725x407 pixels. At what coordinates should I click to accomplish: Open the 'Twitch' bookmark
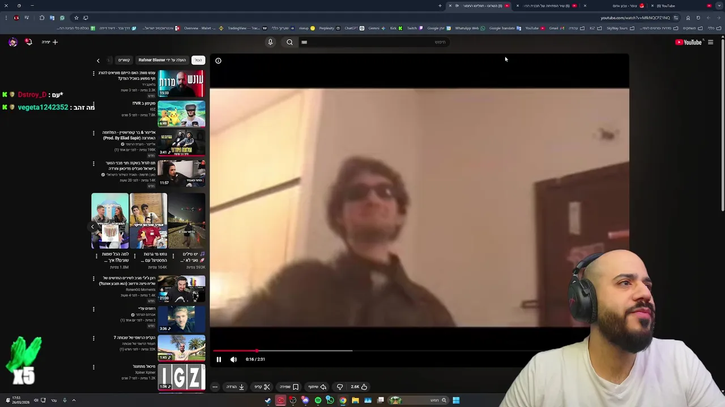[415, 28]
